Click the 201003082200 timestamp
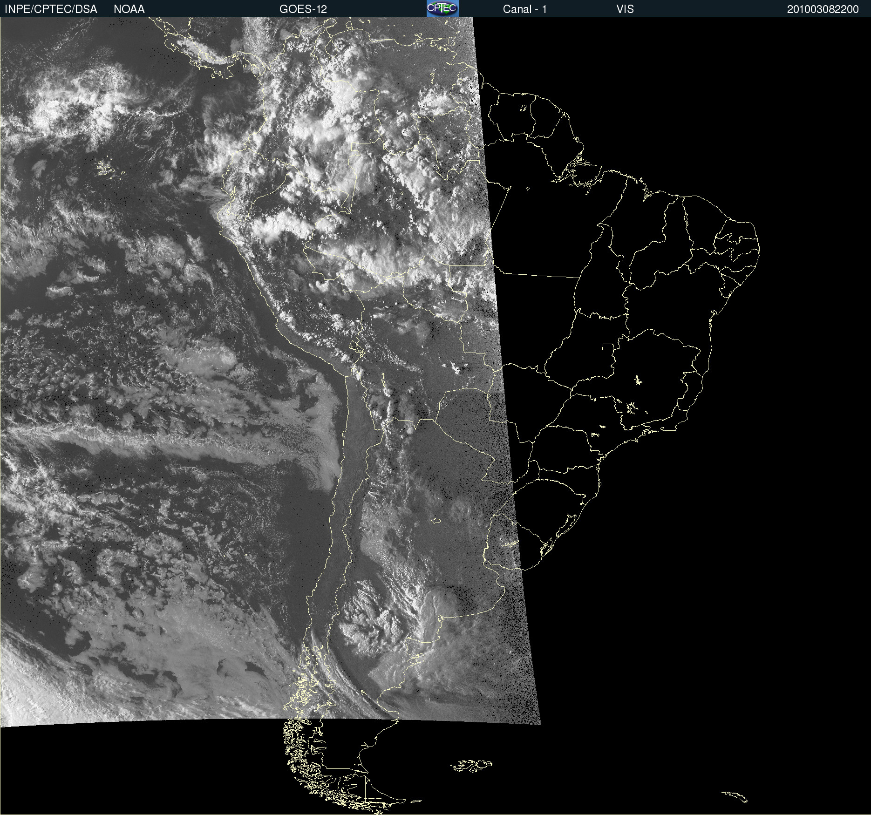Image resolution: width=871 pixels, height=815 pixels. click(823, 9)
